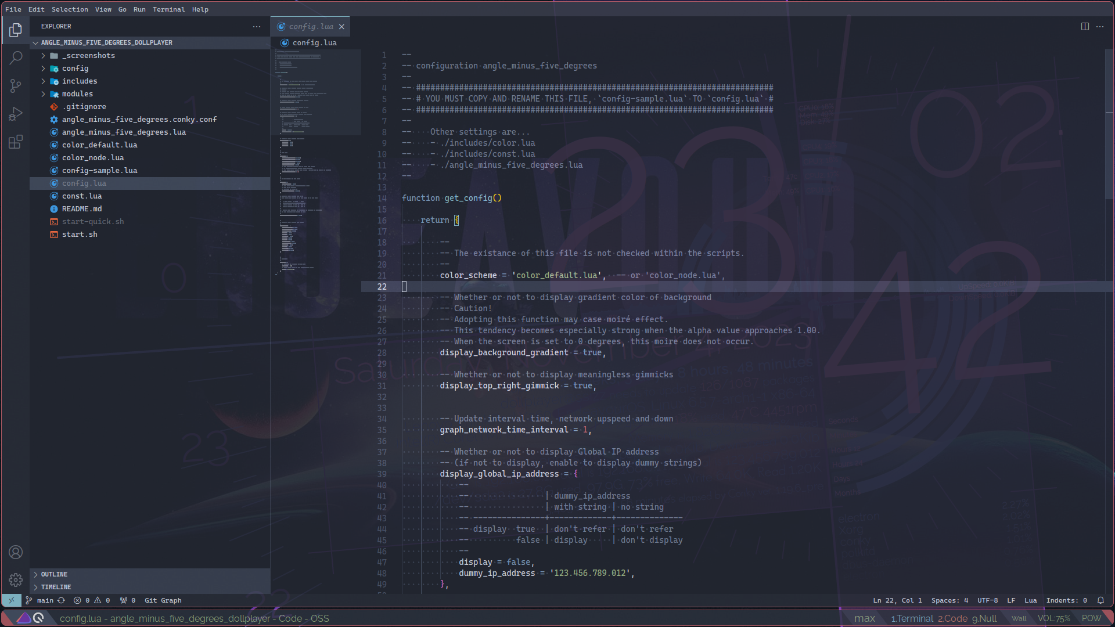Viewport: 1115px width, 627px height.
Task: Click the notifications bell in status bar
Action: (x=1100, y=600)
